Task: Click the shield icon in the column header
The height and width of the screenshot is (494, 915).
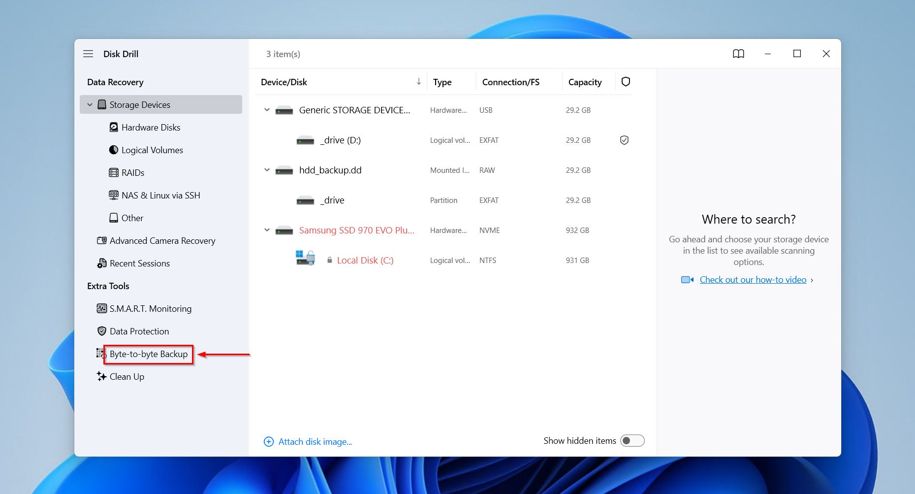Action: tap(625, 82)
